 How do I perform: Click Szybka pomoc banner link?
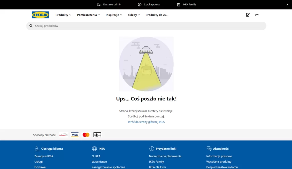click(152, 5)
